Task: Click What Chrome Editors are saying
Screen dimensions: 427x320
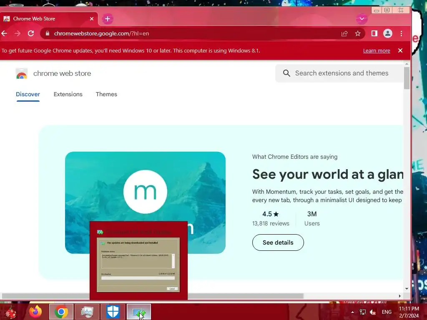Action: (x=295, y=157)
